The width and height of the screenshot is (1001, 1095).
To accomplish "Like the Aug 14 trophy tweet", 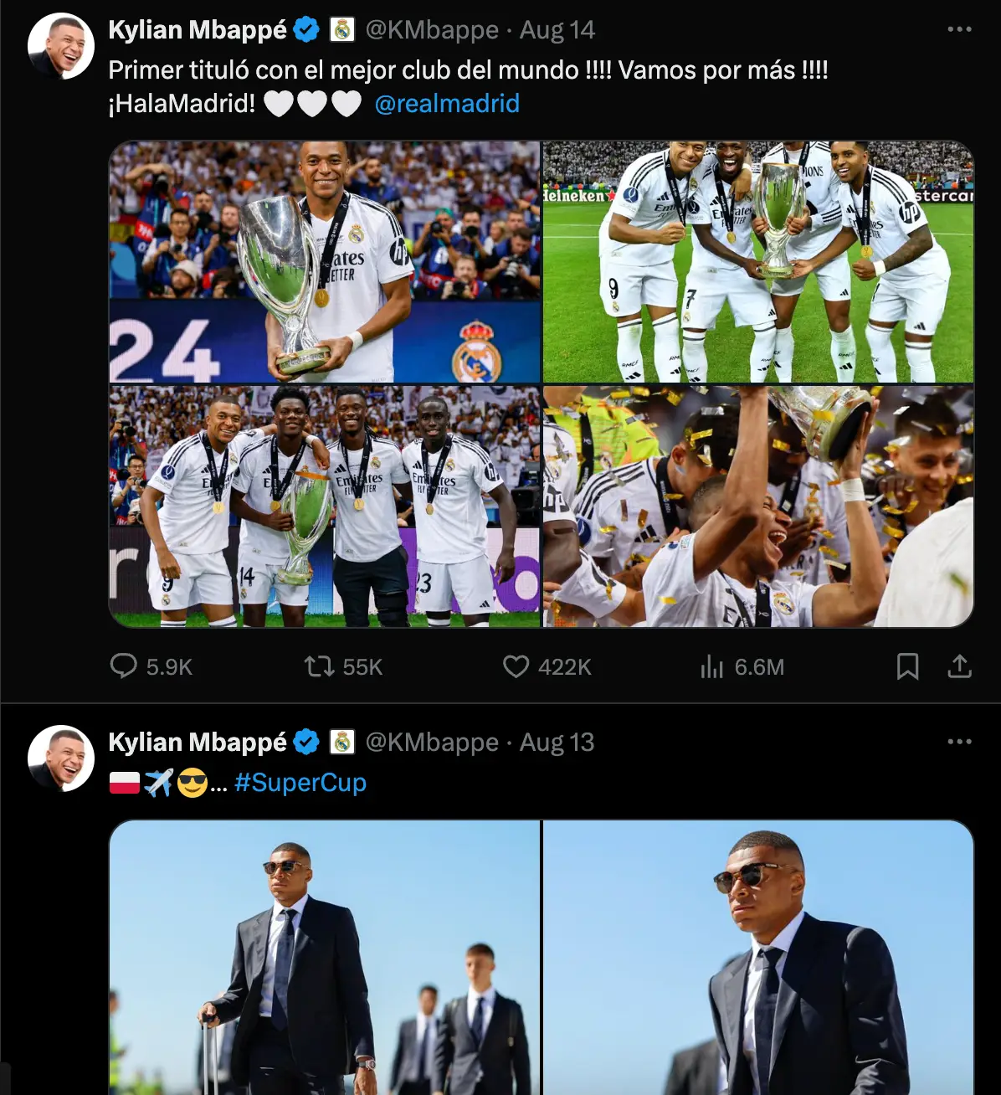I will tap(516, 666).
